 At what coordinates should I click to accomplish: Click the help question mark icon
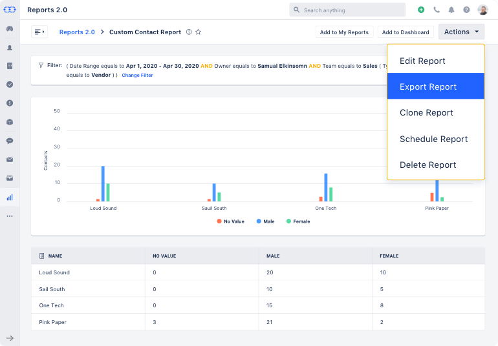point(466,10)
